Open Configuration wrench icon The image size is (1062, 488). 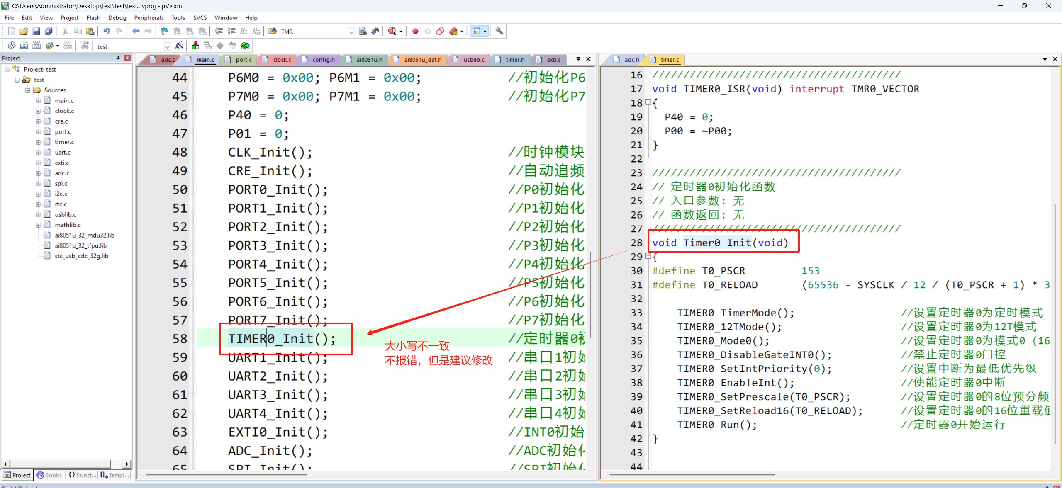point(499,31)
